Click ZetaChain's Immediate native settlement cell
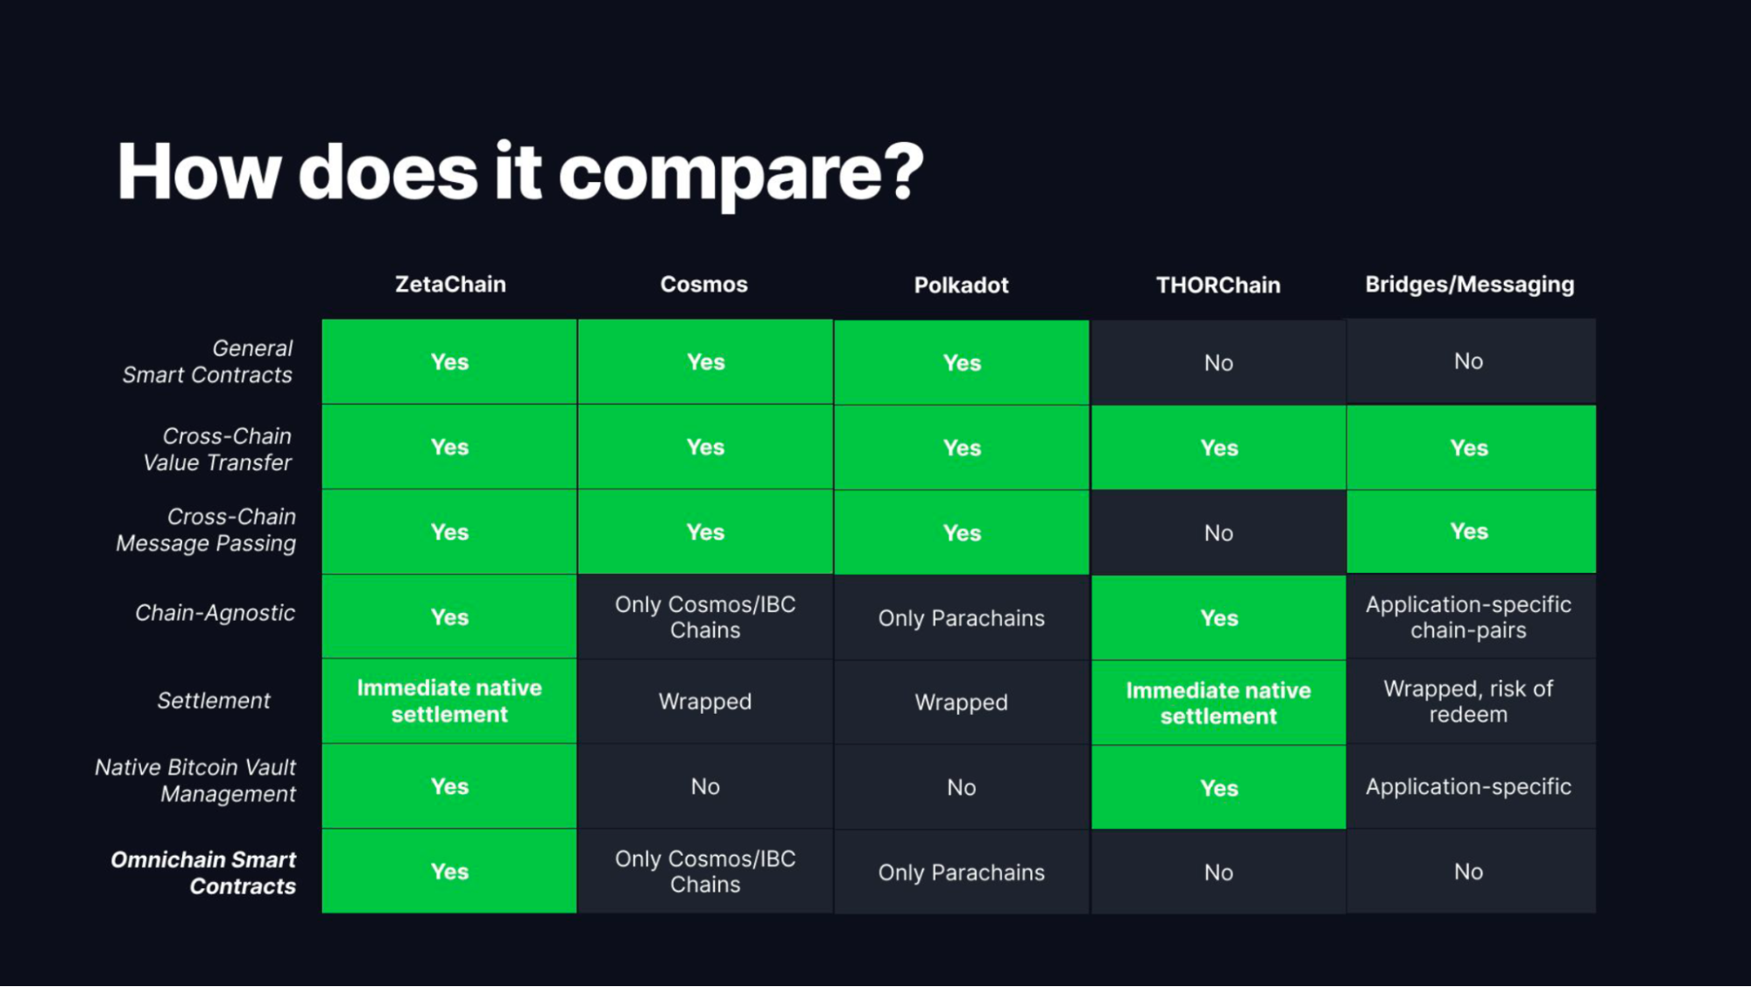This screenshot has width=1751, height=987. (449, 701)
